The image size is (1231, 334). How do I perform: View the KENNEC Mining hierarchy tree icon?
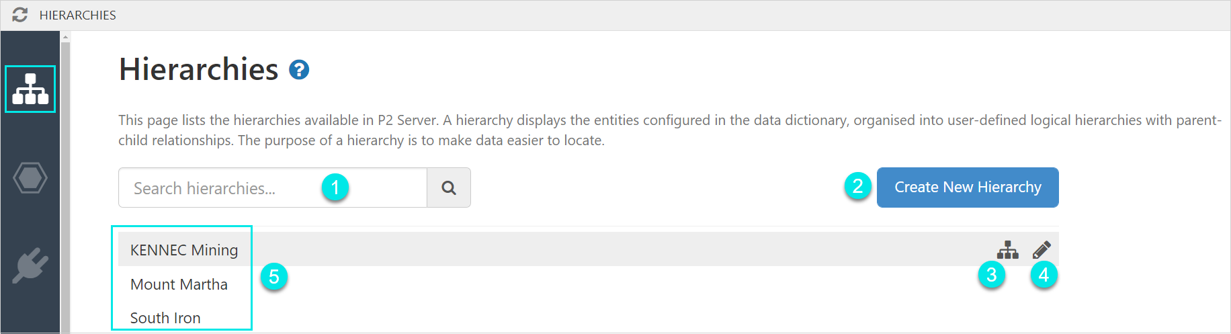[x=1007, y=250]
